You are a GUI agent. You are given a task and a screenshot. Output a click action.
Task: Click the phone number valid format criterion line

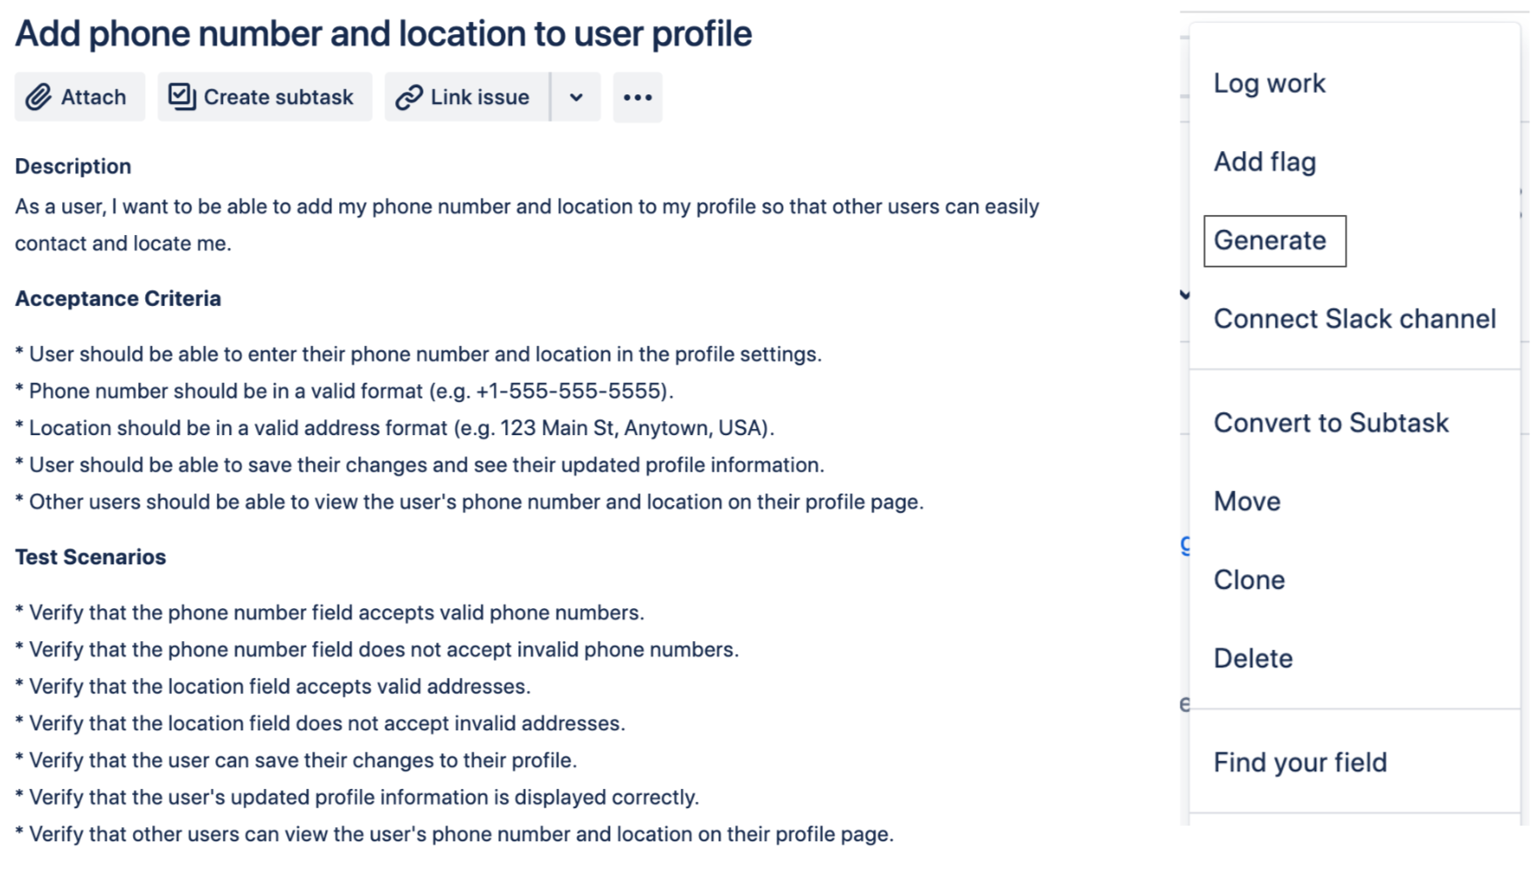tap(344, 391)
